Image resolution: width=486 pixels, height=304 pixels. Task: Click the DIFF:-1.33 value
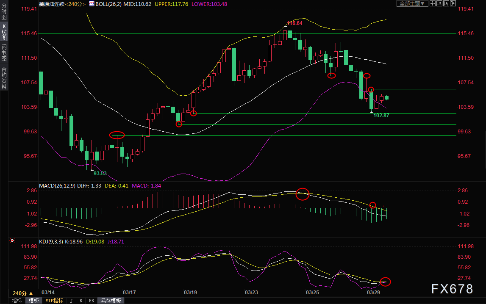89,186
